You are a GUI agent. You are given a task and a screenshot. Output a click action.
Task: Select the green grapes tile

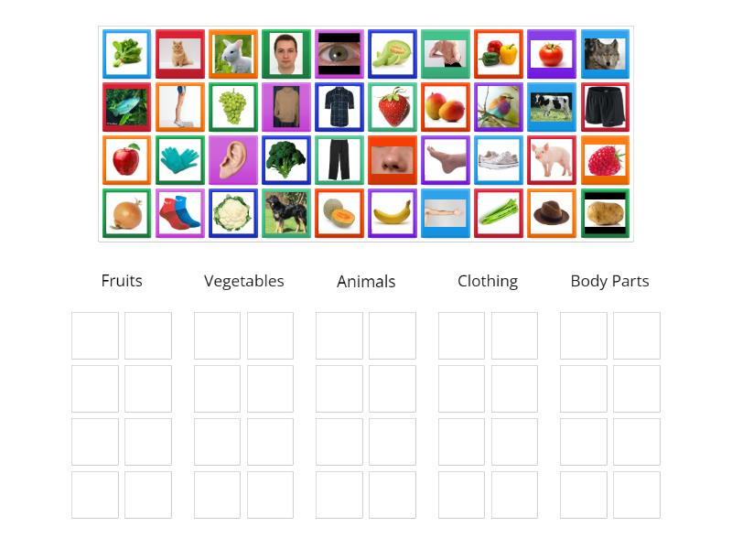[x=232, y=107]
